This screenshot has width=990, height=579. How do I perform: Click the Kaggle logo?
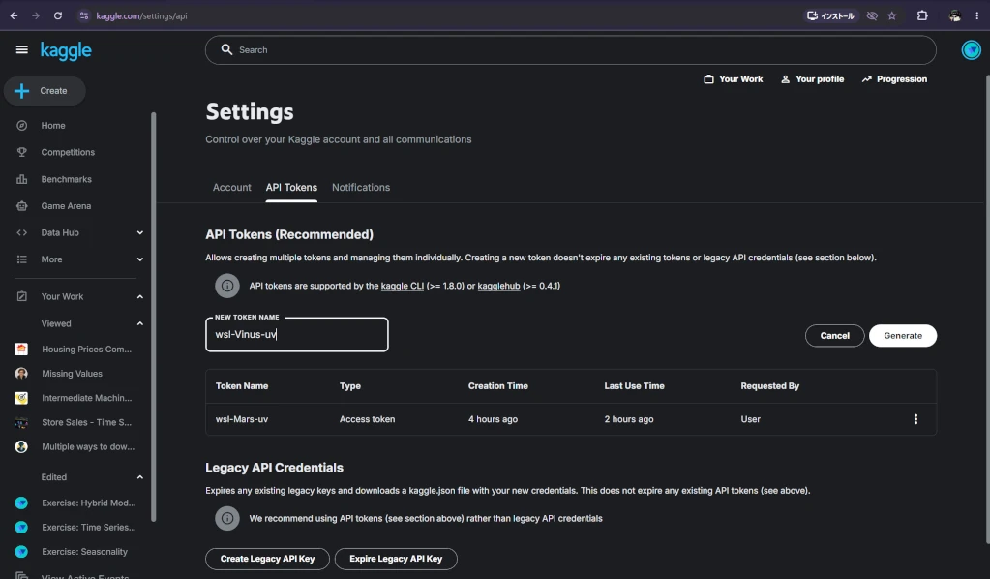pyautogui.click(x=66, y=50)
